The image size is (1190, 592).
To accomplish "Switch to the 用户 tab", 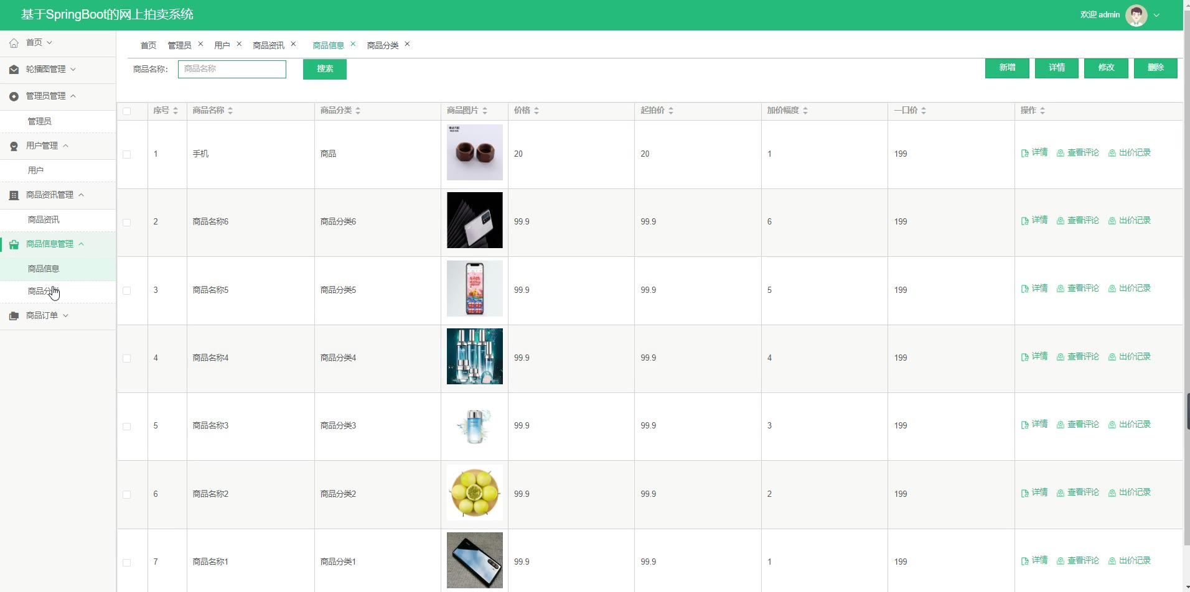I will [222, 45].
